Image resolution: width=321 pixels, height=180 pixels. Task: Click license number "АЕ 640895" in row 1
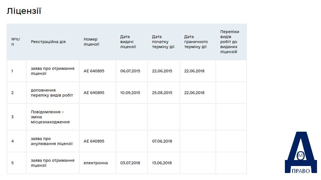click(94, 71)
